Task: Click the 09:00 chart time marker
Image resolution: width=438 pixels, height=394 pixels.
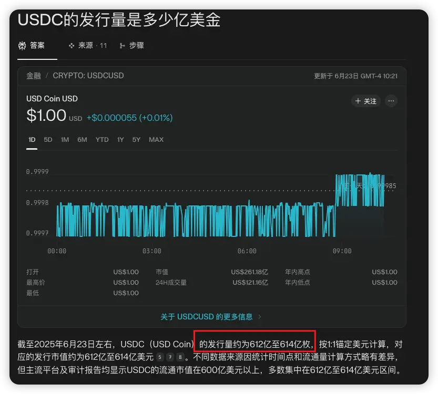Action: pyautogui.click(x=342, y=251)
